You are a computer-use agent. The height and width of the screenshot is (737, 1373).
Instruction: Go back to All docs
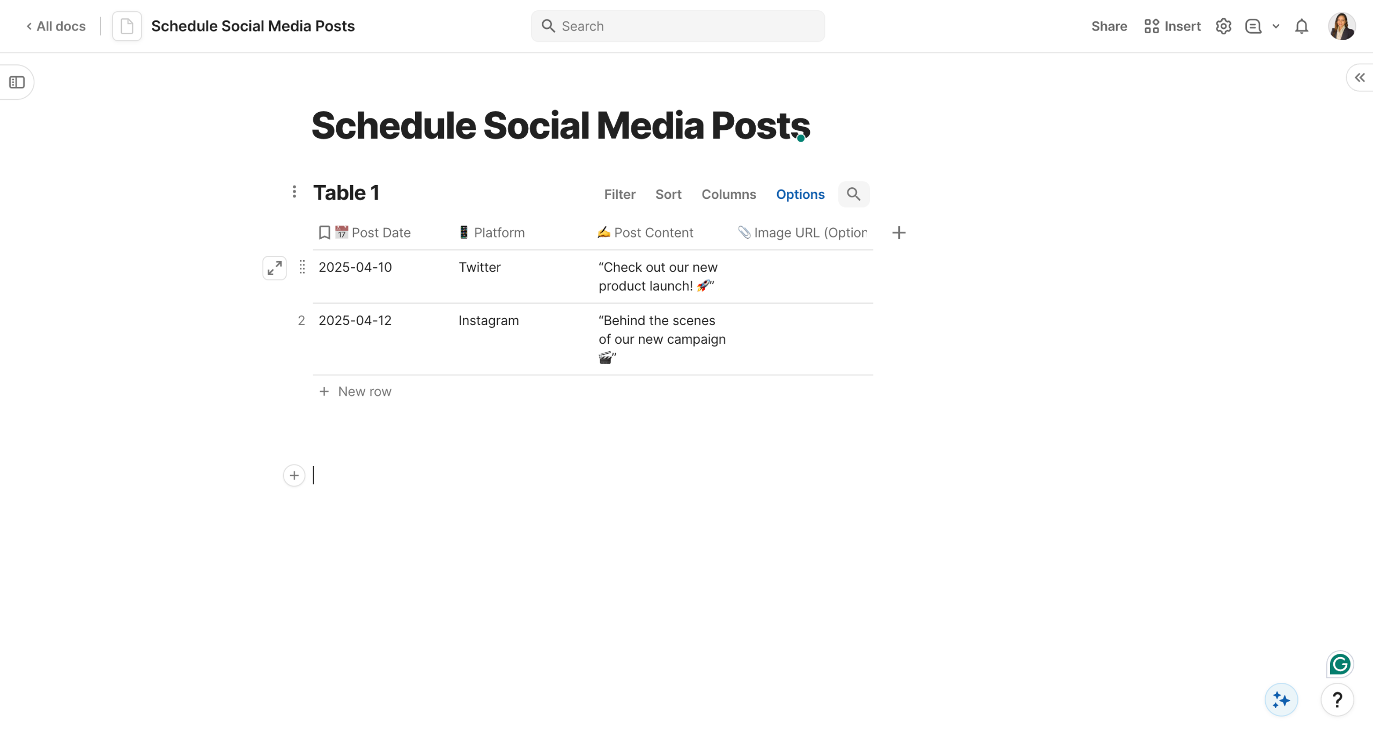pos(56,26)
